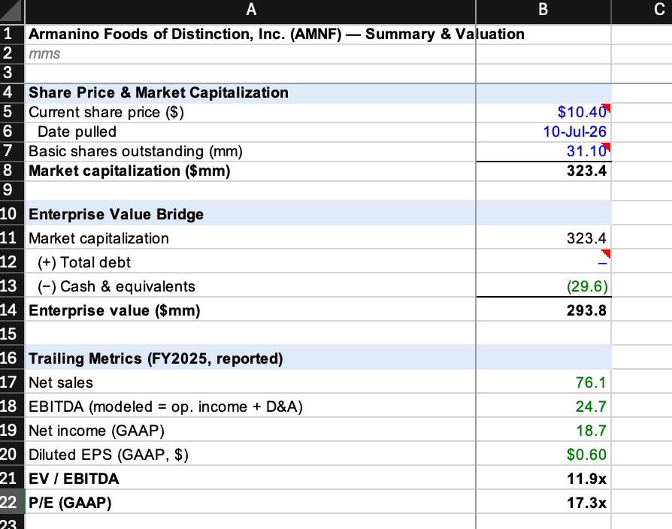Click the $10.40 share price cell
Viewport: 672px width, 529px height.
(543, 112)
